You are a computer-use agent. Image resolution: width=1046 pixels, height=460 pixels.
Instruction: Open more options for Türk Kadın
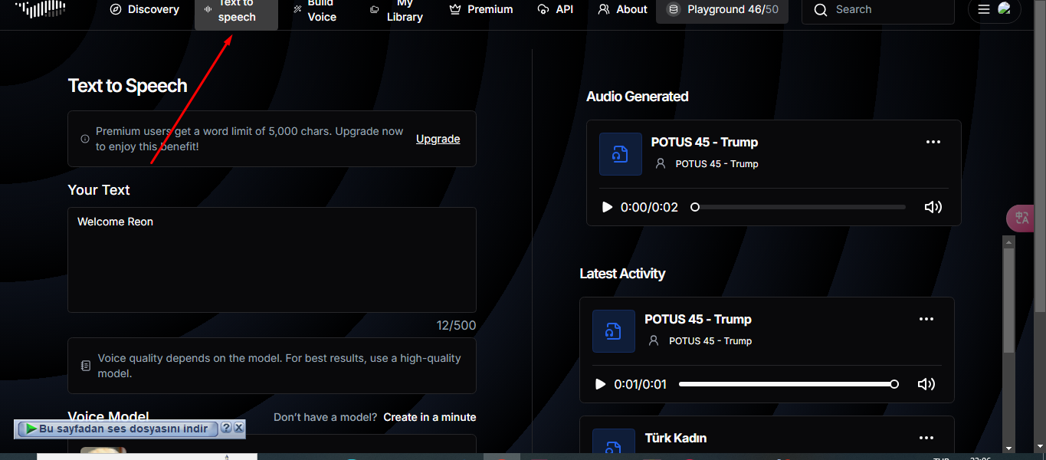(x=926, y=438)
